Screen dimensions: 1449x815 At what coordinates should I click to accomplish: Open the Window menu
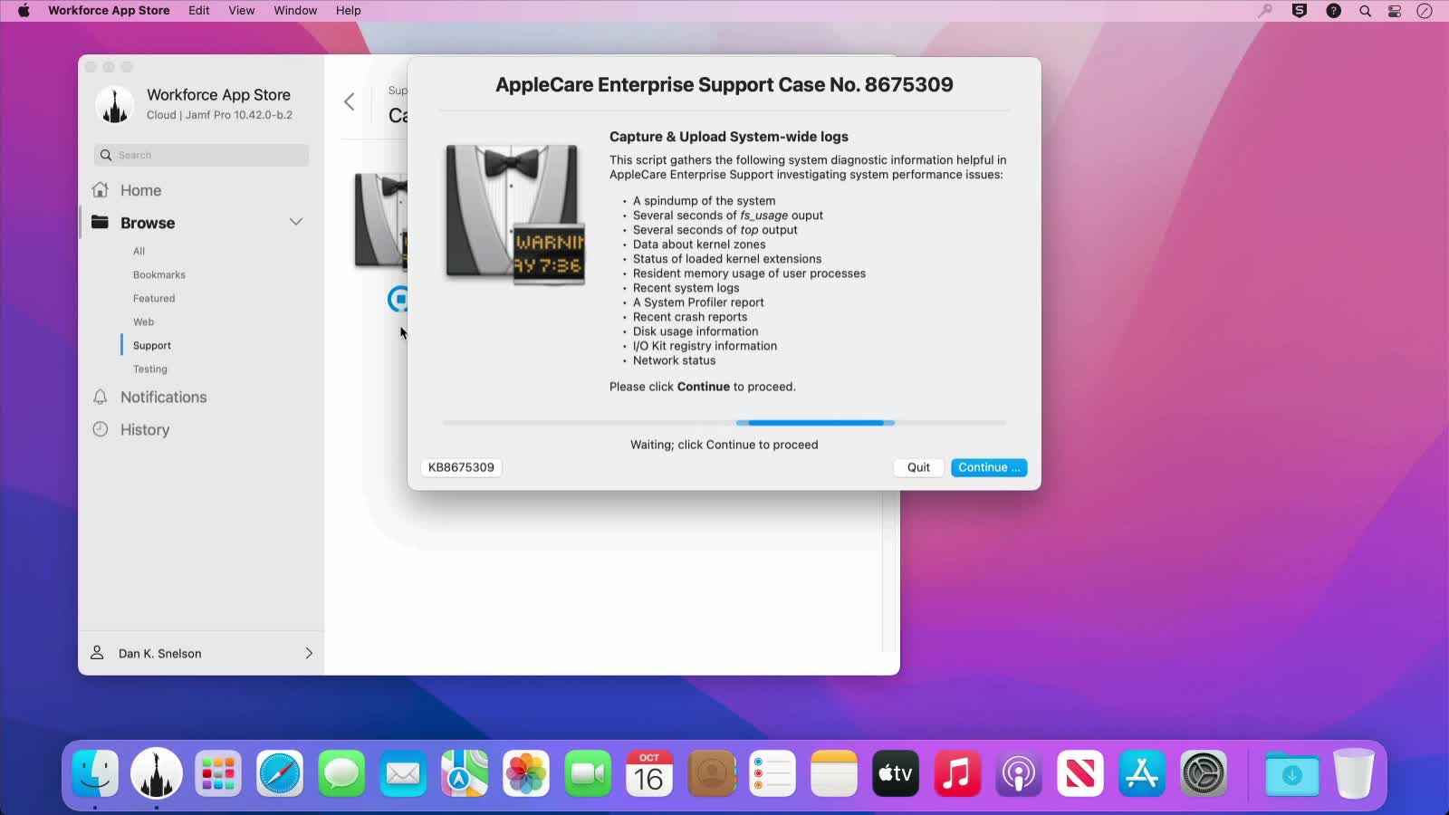click(295, 11)
